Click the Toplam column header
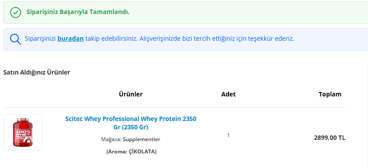Screen dimensions: 368x167 (x=330, y=94)
